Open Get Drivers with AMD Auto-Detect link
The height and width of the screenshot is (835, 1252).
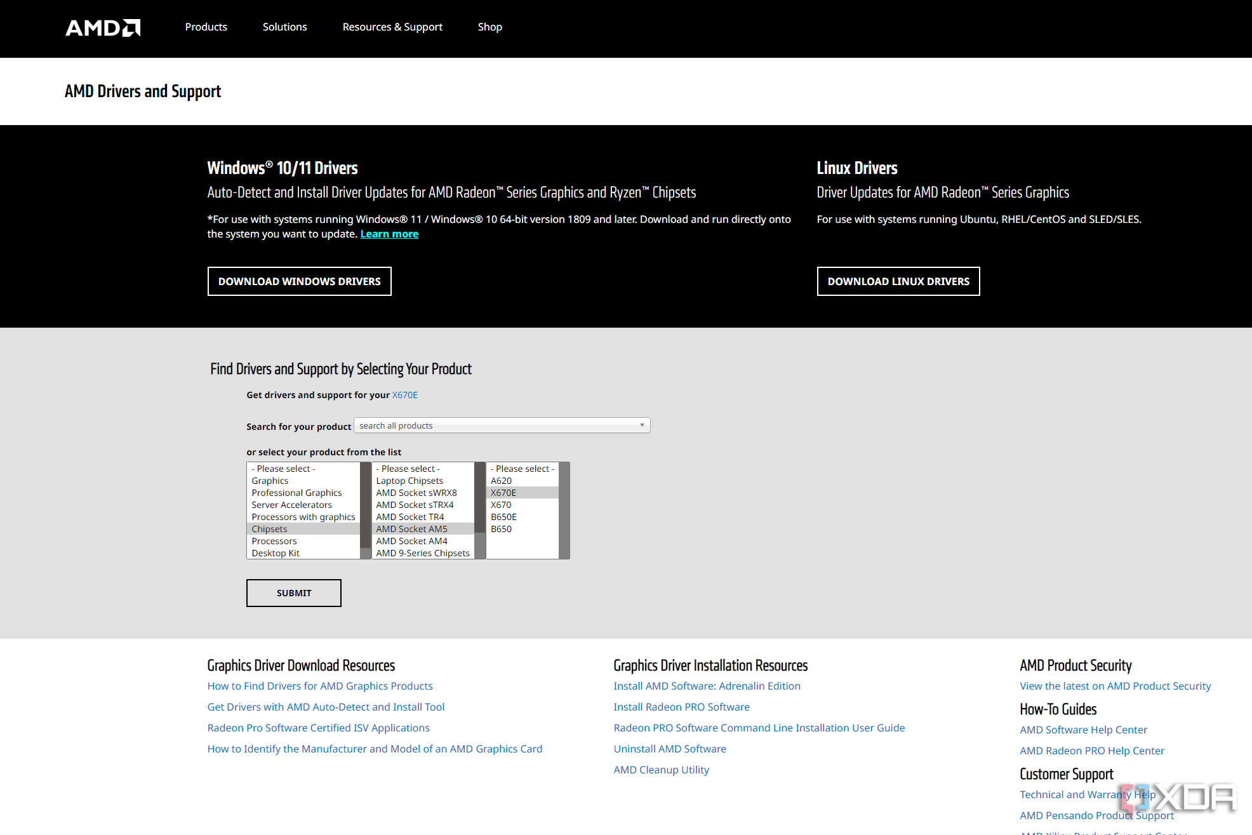tap(326, 707)
